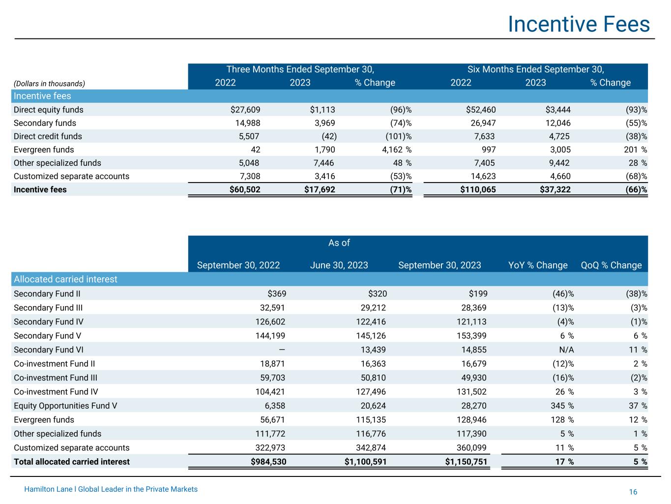The height and width of the screenshot is (504, 671).
Task: Select the "YoY % Change" column header
Action: 537,265
